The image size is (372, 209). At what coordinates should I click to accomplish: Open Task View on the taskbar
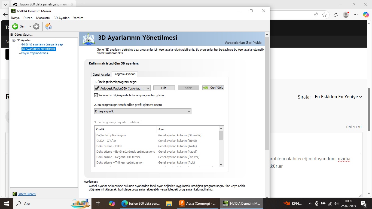98,203
